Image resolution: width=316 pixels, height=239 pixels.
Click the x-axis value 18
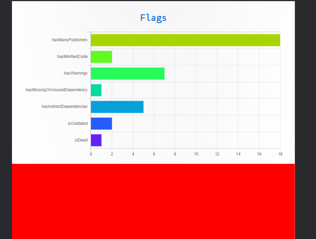coord(280,154)
